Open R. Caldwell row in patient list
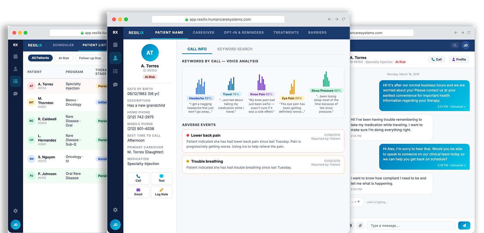Screen dimensions: 484x233 pos(65,121)
